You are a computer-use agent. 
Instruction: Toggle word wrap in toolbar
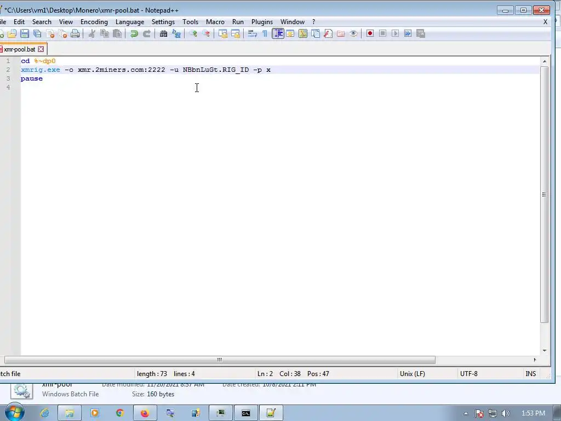click(x=252, y=33)
